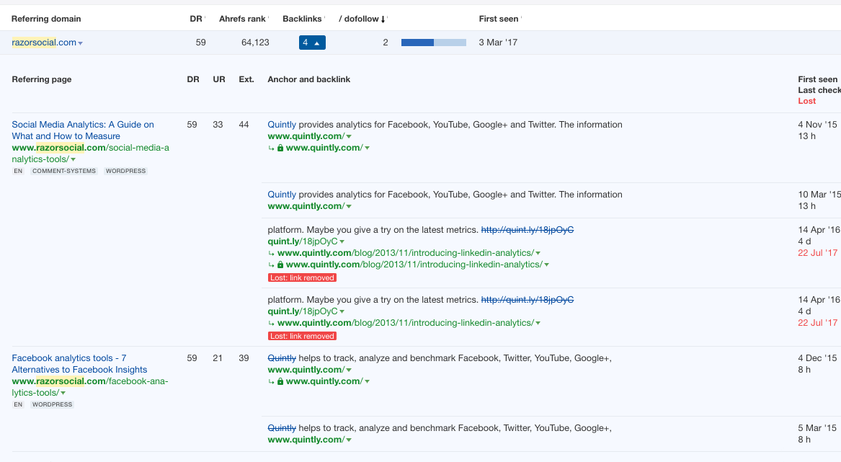Click the Lost: link removed badge
Screen dimensions: 841x462
pos(302,277)
